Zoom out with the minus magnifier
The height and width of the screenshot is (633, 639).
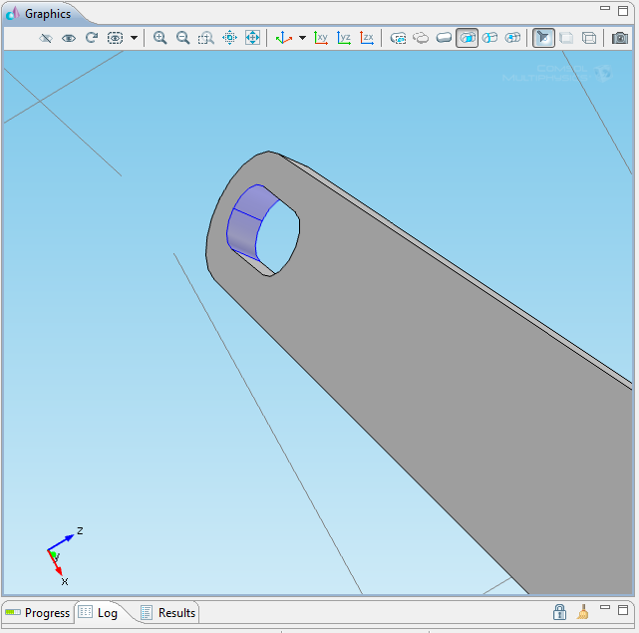(183, 38)
